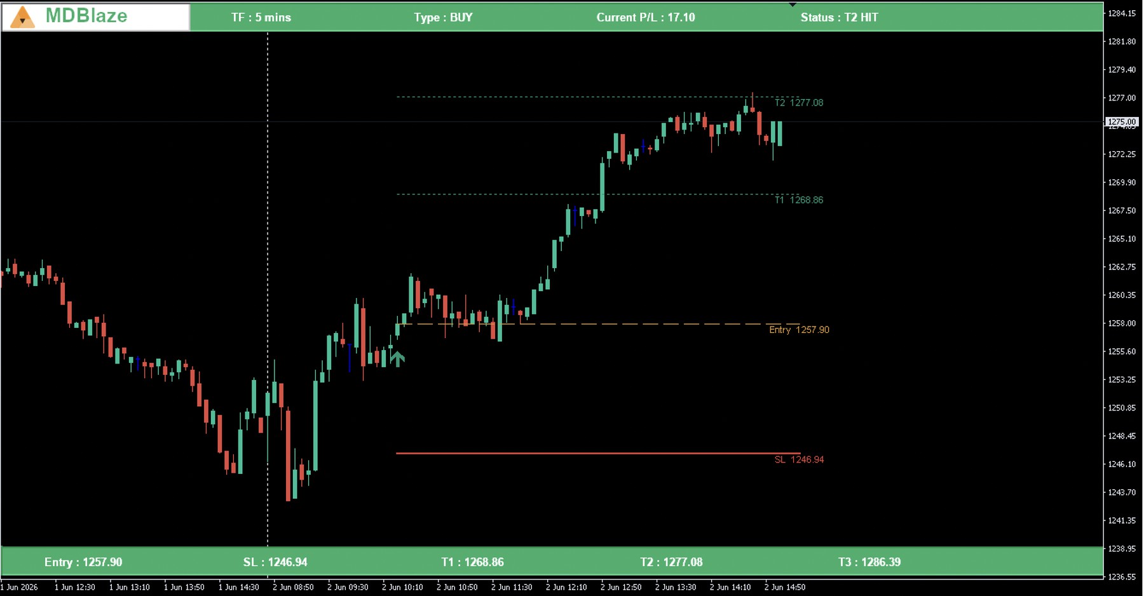The image size is (1144, 596).
Task: Select the 'Entry 1257.90' chart line label
Action: [799, 329]
